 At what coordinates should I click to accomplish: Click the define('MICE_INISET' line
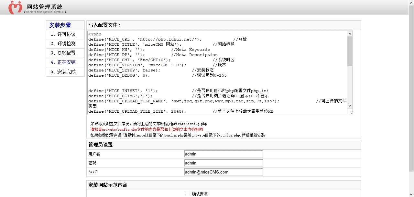pos(179,91)
